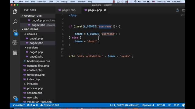The width and height of the screenshot is (195, 109).
Task: Open the Debug view in activity bar
Action: [15, 42]
